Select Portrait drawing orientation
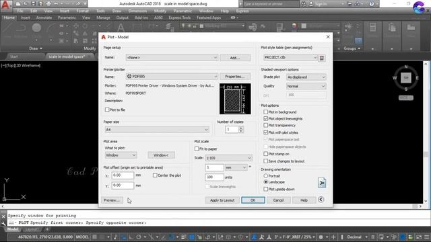431x242 pixels. pyautogui.click(x=265, y=175)
